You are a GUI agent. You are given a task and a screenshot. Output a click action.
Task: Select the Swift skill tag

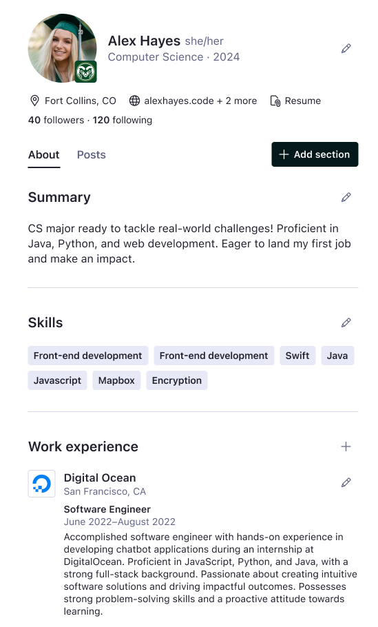point(297,356)
